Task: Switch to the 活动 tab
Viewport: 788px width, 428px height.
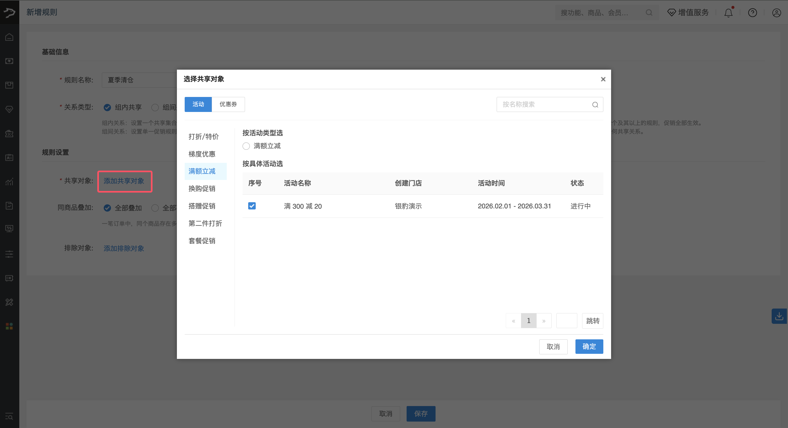Action: click(x=198, y=104)
